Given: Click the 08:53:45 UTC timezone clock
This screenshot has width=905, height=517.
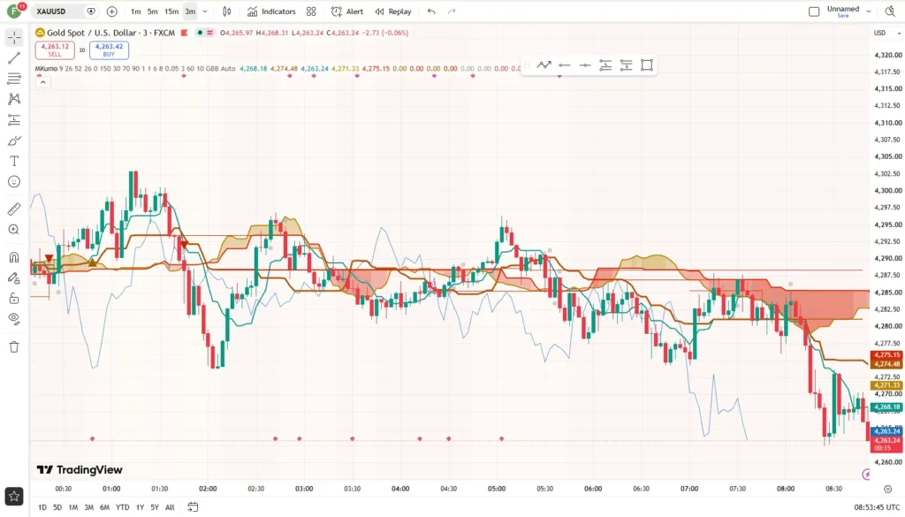Looking at the screenshot, I should pyautogui.click(x=877, y=507).
